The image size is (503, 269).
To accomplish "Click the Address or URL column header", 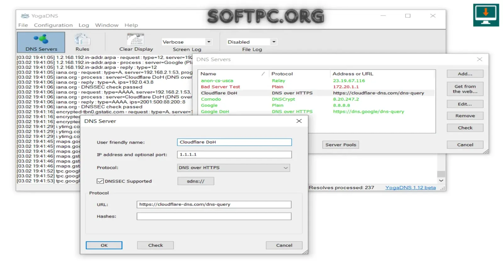I will [383, 74].
